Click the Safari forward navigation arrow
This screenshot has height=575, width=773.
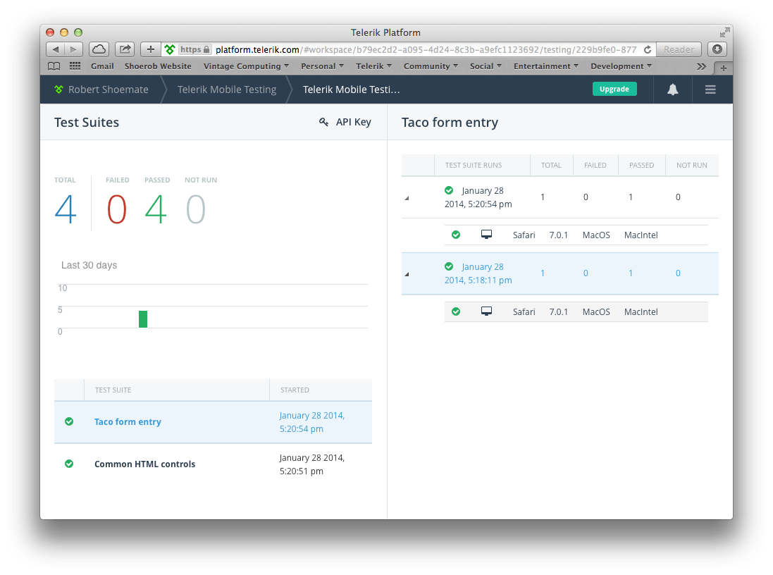pyautogui.click(x=73, y=49)
